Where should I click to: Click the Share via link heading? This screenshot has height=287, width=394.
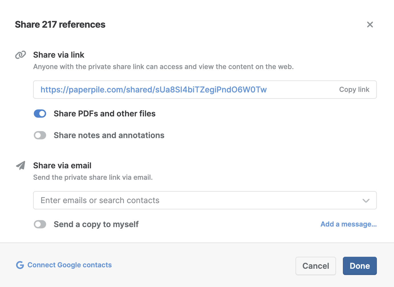[59, 55]
